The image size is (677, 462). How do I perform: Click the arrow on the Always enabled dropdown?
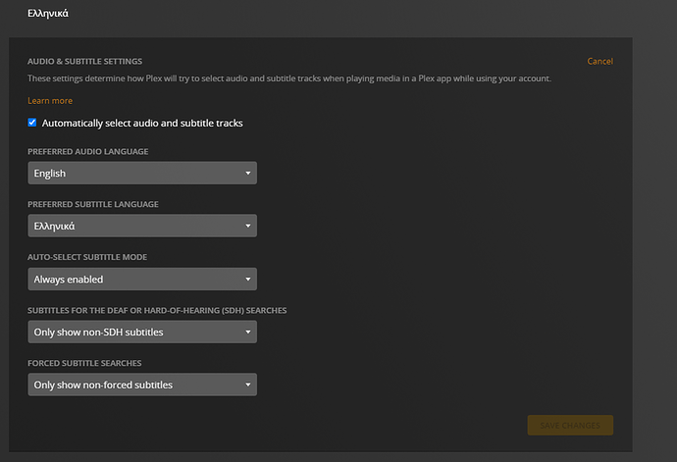pyautogui.click(x=248, y=280)
